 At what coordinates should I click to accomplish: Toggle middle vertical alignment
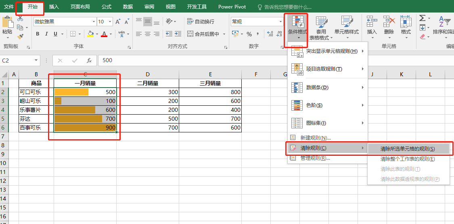coord(148,21)
